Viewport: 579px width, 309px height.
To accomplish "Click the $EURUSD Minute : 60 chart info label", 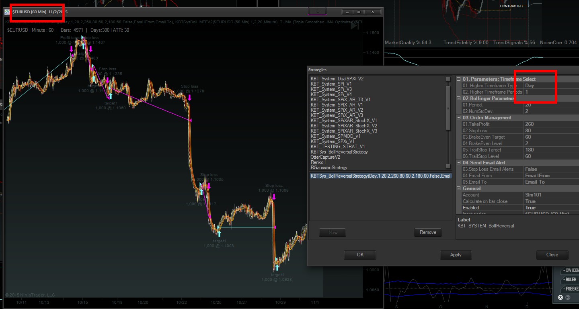I will click(x=30, y=30).
